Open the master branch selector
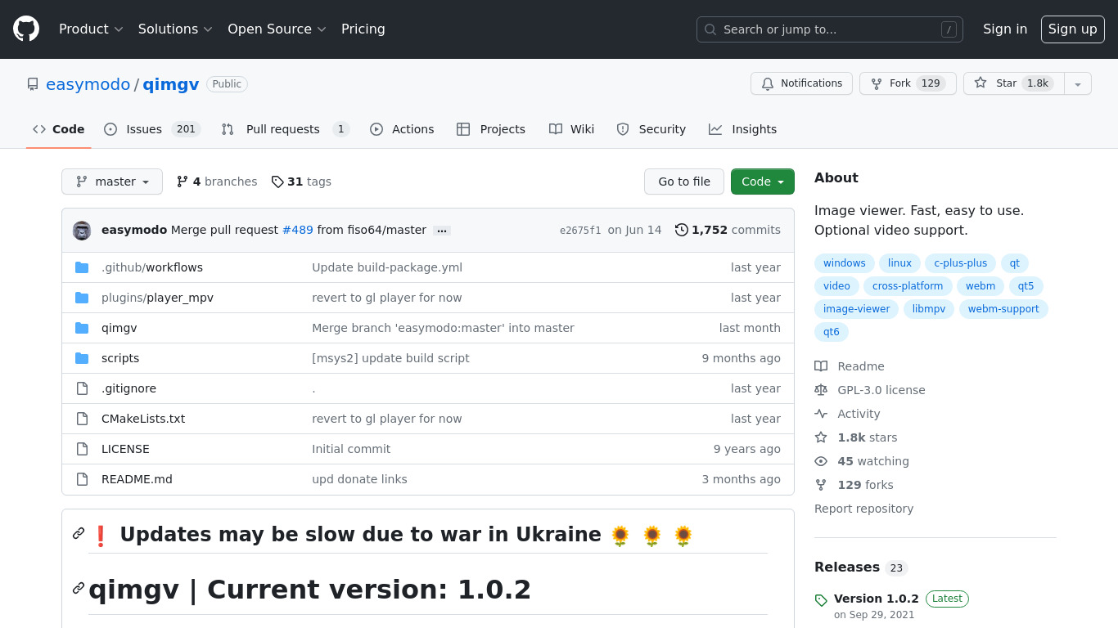 click(x=112, y=182)
